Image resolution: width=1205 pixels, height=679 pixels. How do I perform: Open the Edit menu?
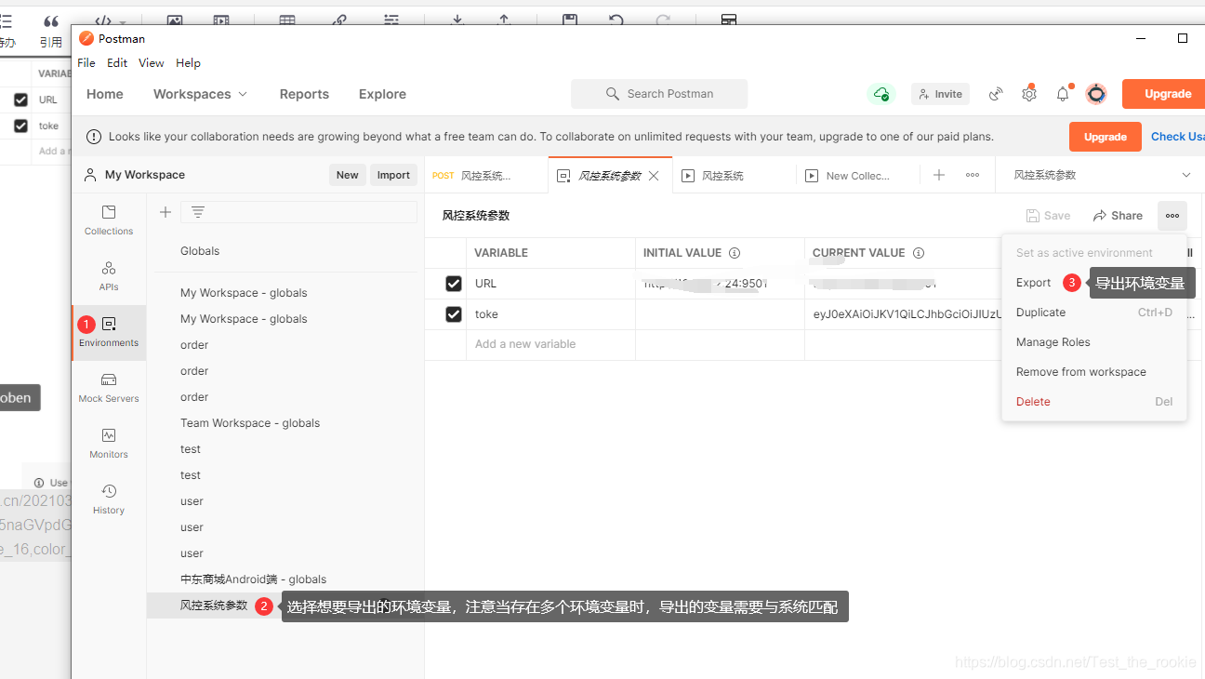[x=117, y=63]
